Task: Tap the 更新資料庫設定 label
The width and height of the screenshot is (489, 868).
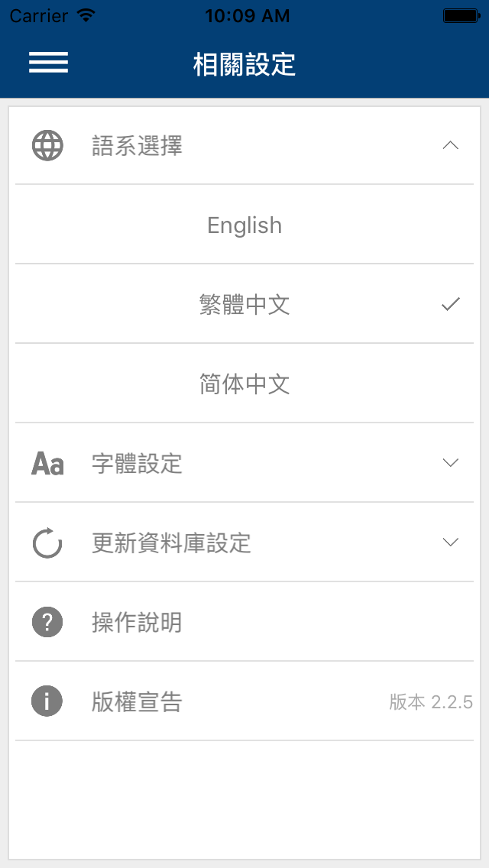Action: pos(171,543)
